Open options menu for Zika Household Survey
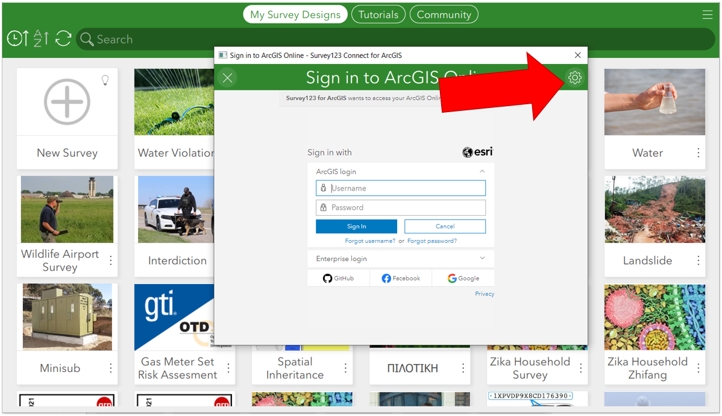 pyautogui.click(x=580, y=368)
